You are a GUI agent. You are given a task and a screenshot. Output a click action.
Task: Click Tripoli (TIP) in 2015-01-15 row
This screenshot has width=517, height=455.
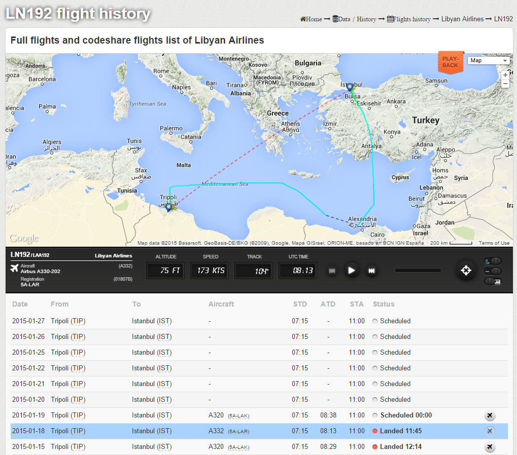coord(68,447)
